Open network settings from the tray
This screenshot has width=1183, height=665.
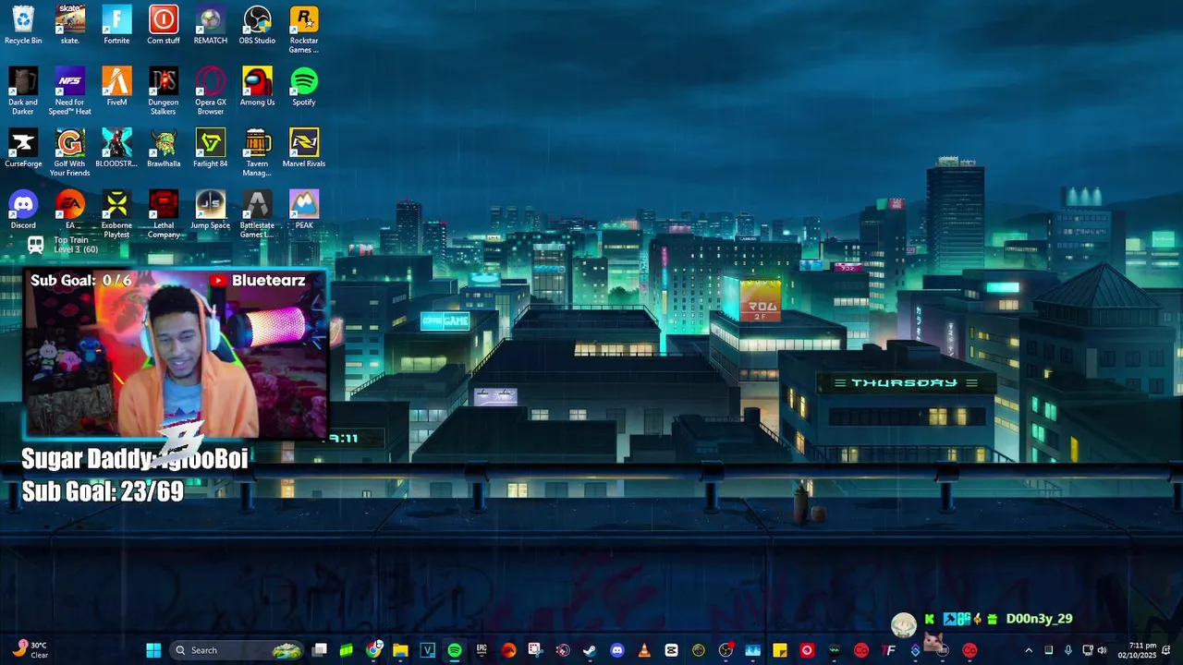pos(1088,650)
